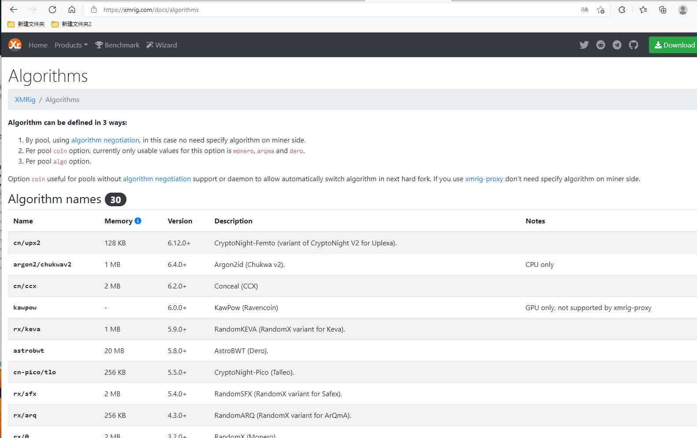Reload the page with refresh icon
Screen dimensions: 697x438
point(52,10)
